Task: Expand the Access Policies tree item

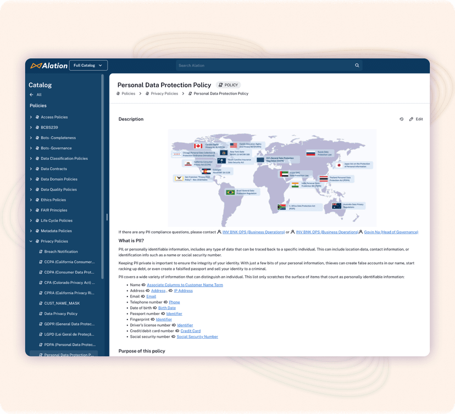Action: tap(31, 117)
